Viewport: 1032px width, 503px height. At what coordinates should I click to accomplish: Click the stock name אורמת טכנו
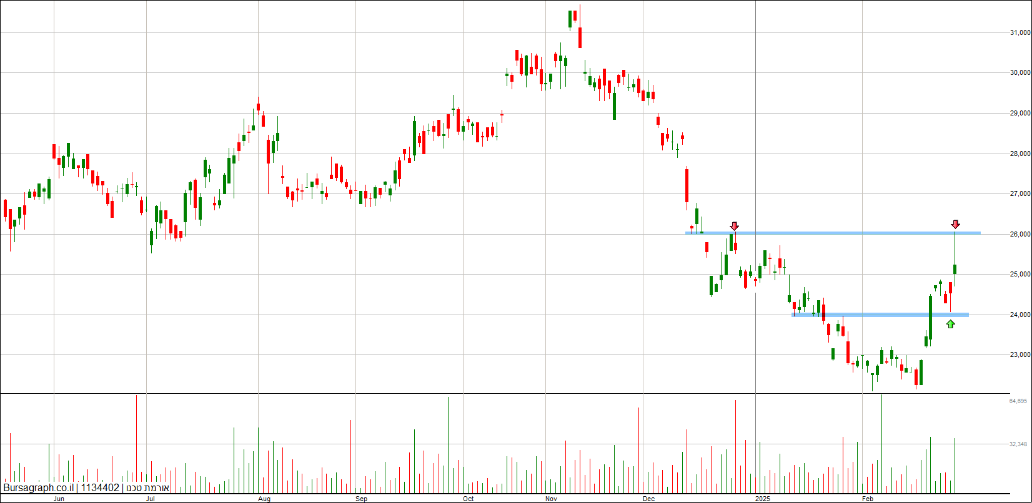pyautogui.click(x=147, y=488)
